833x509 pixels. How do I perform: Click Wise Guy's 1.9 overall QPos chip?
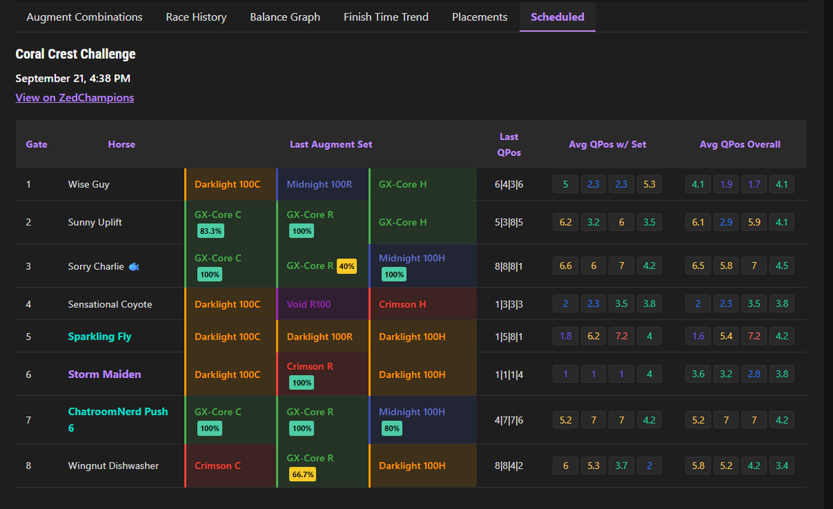click(x=726, y=184)
